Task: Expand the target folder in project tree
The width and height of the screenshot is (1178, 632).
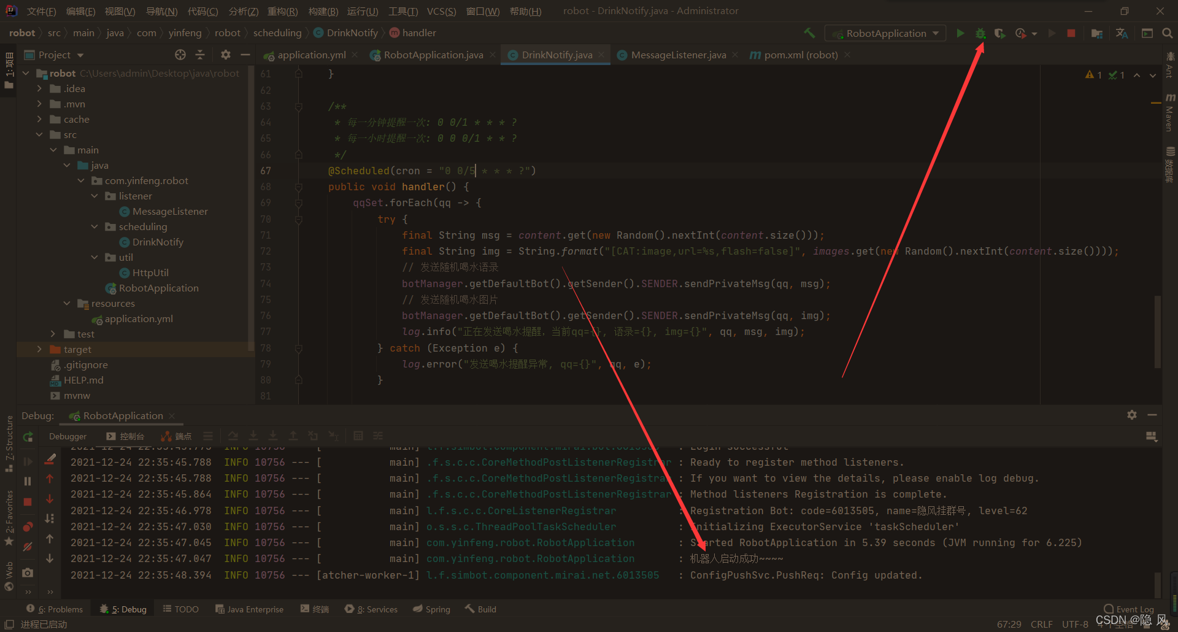Action: [39, 349]
